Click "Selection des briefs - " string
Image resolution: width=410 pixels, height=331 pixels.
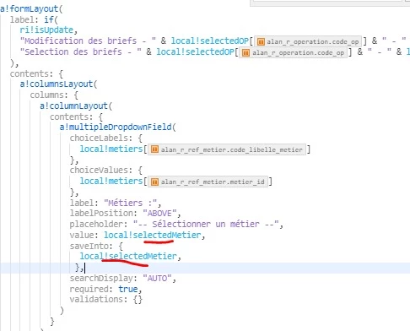point(80,52)
